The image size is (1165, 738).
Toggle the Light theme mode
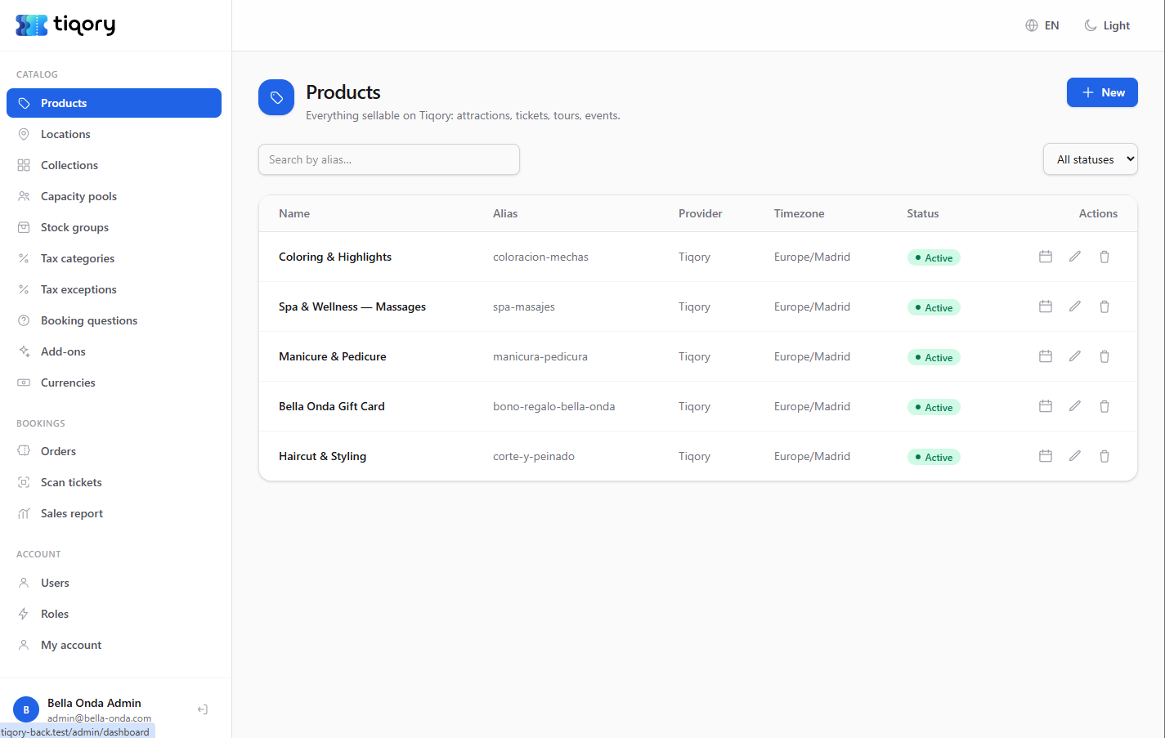click(1107, 25)
